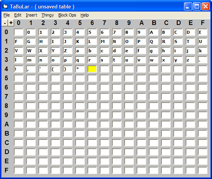The height and width of the screenshot is (179, 212).
Task: Click the minus button above row headers
Action: [x=5, y=23]
